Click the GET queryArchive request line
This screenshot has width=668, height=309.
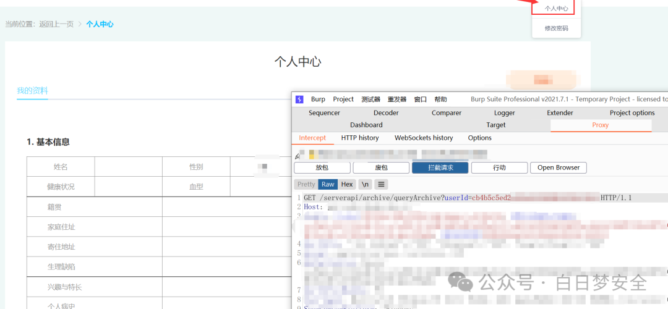pos(468,198)
